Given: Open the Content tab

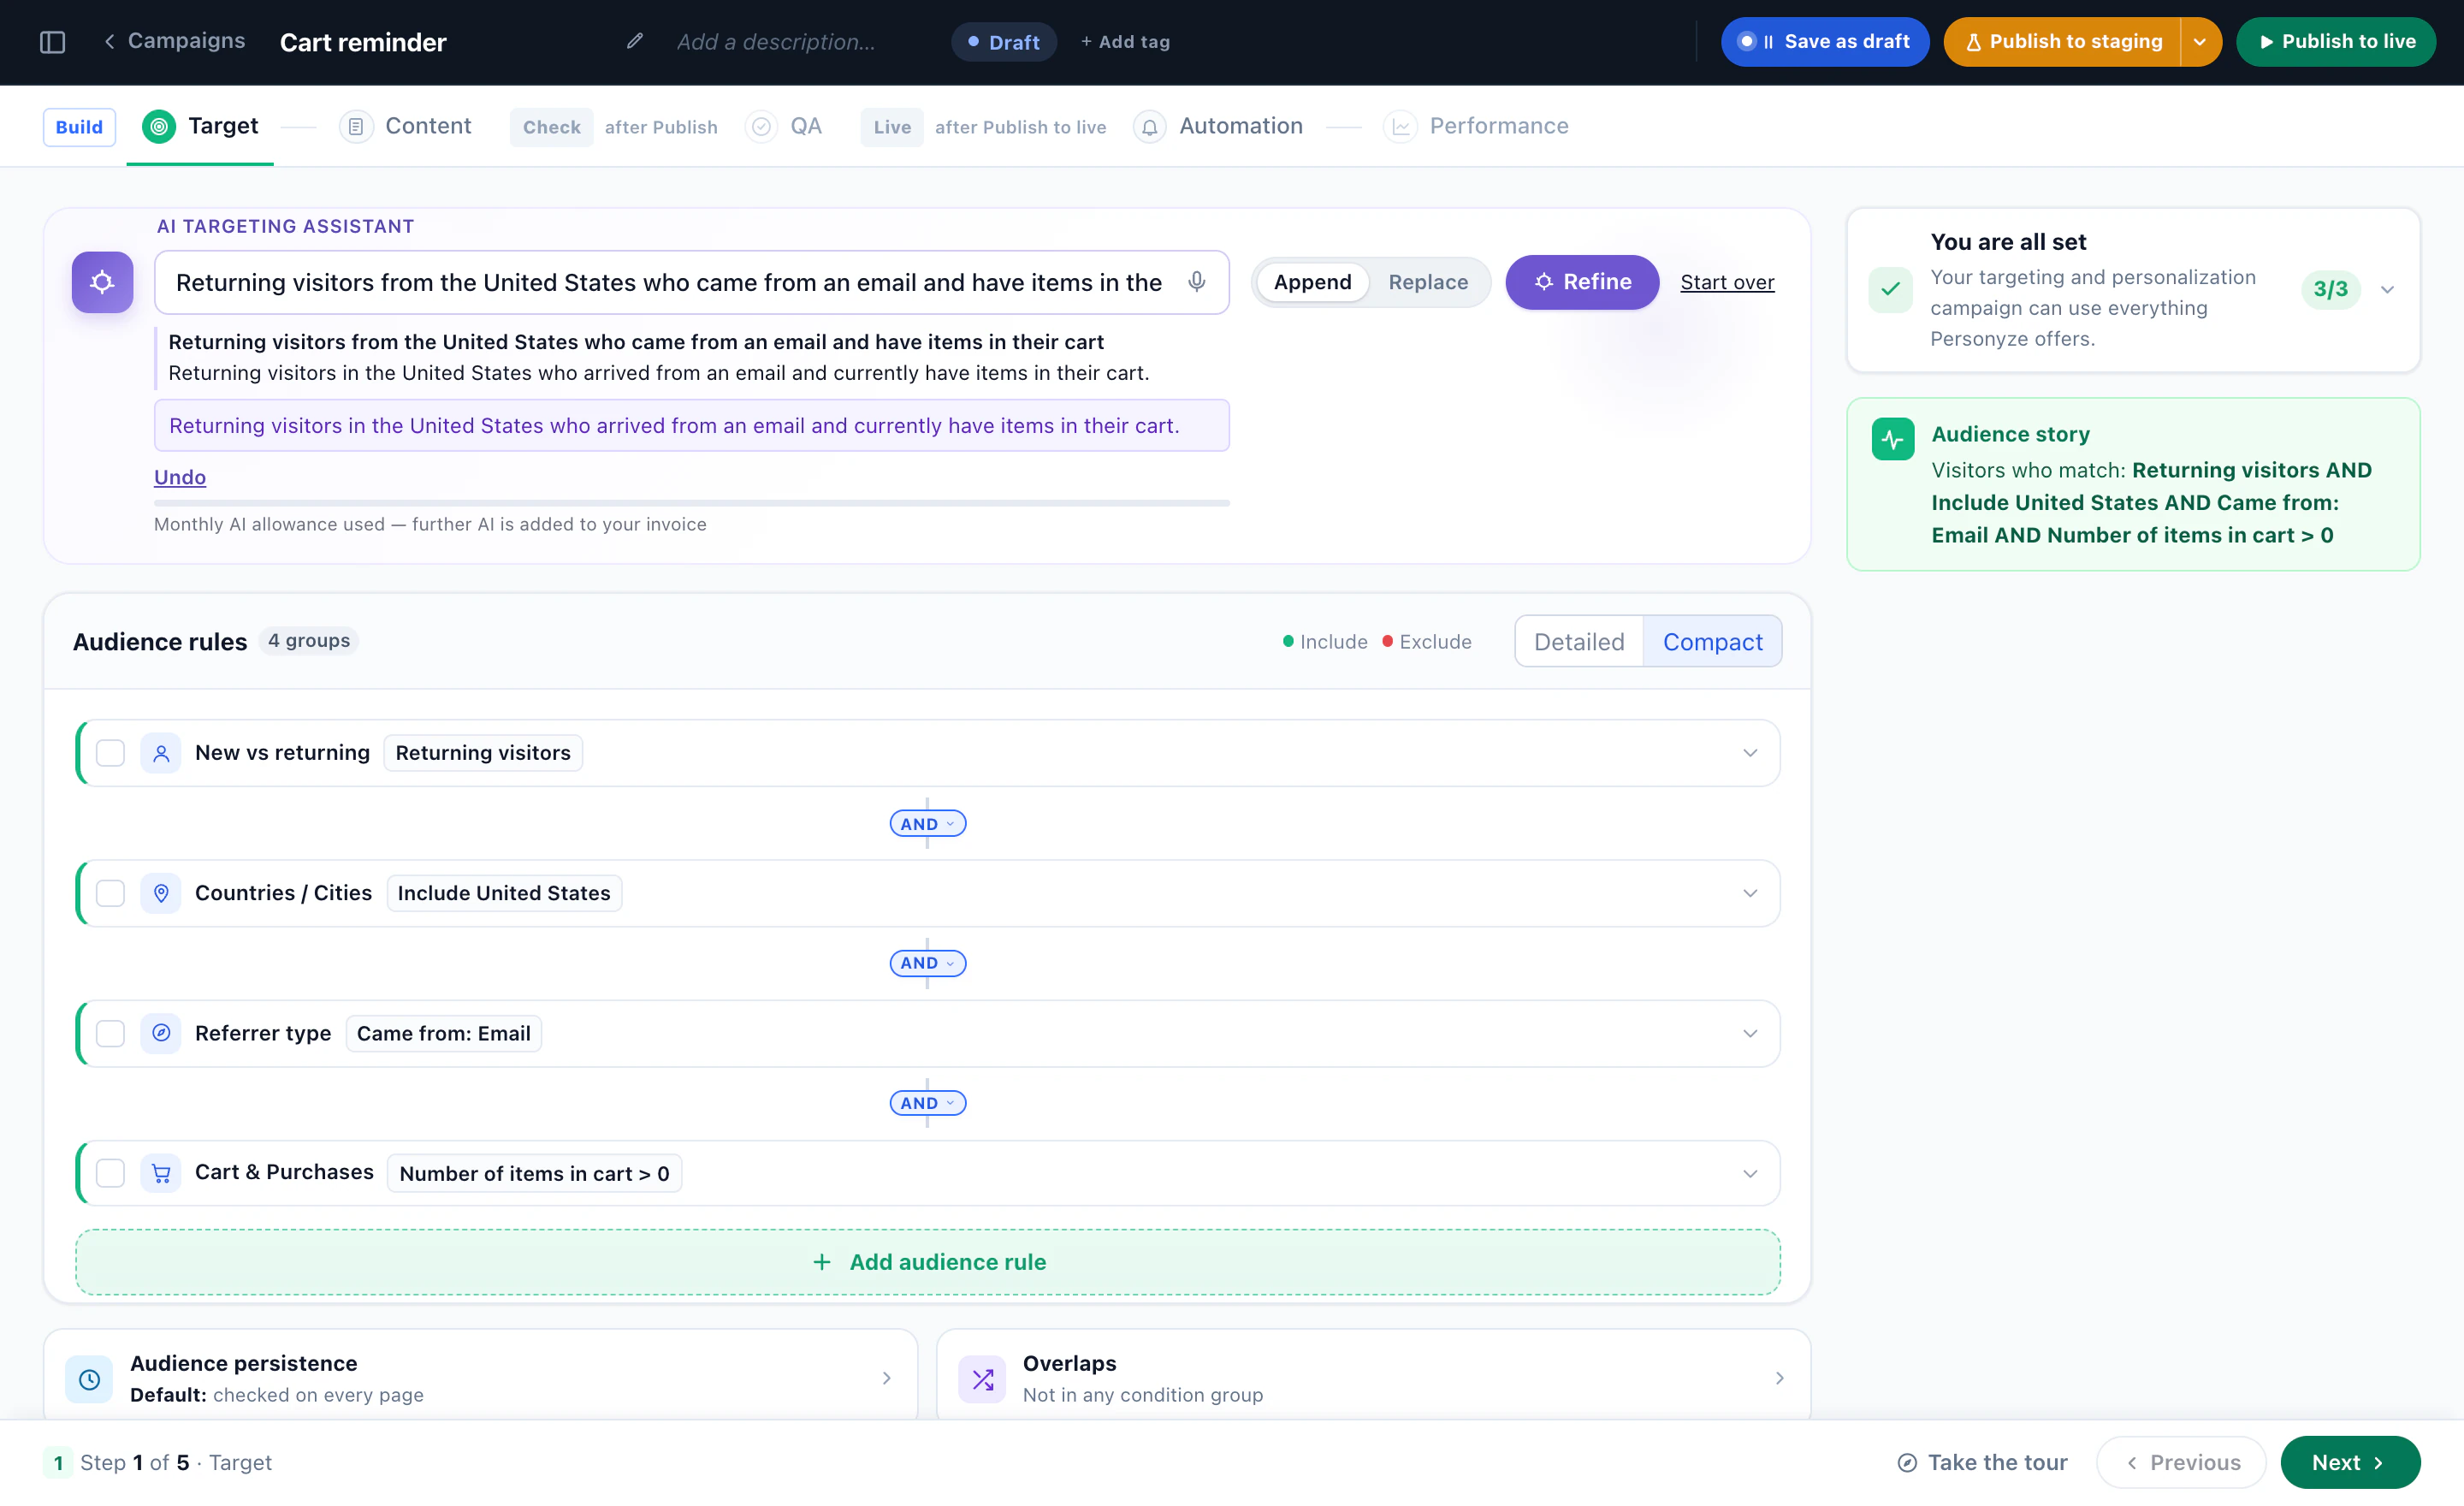Looking at the screenshot, I should click(405, 127).
